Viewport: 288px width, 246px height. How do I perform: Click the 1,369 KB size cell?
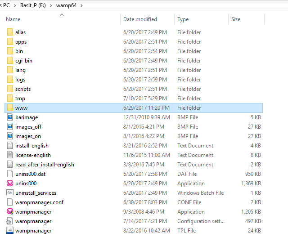(251, 183)
